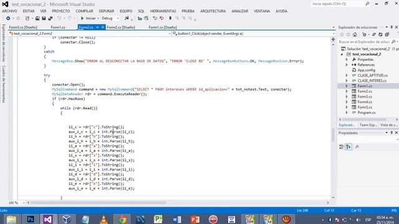Open the AYUDA menu
The height and width of the screenshot is (224, 399).
pyautogui.click(x=281, y=11)
